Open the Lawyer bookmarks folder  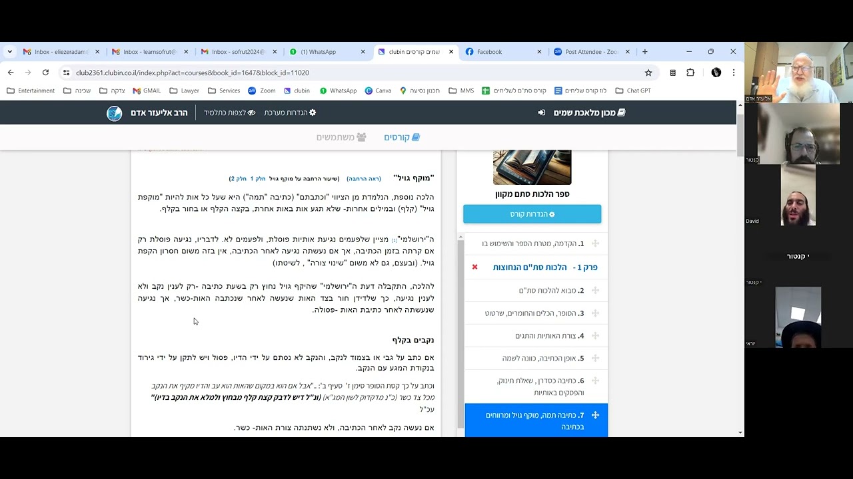coord(184,90)
